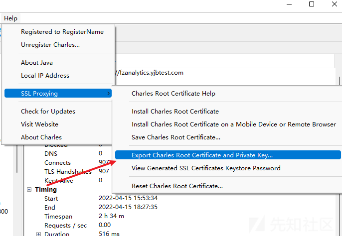Install Root Certificate on Mobile Device or Remote Browser
The height and width of the screenshot is (236, 342).
pos(234,124)
